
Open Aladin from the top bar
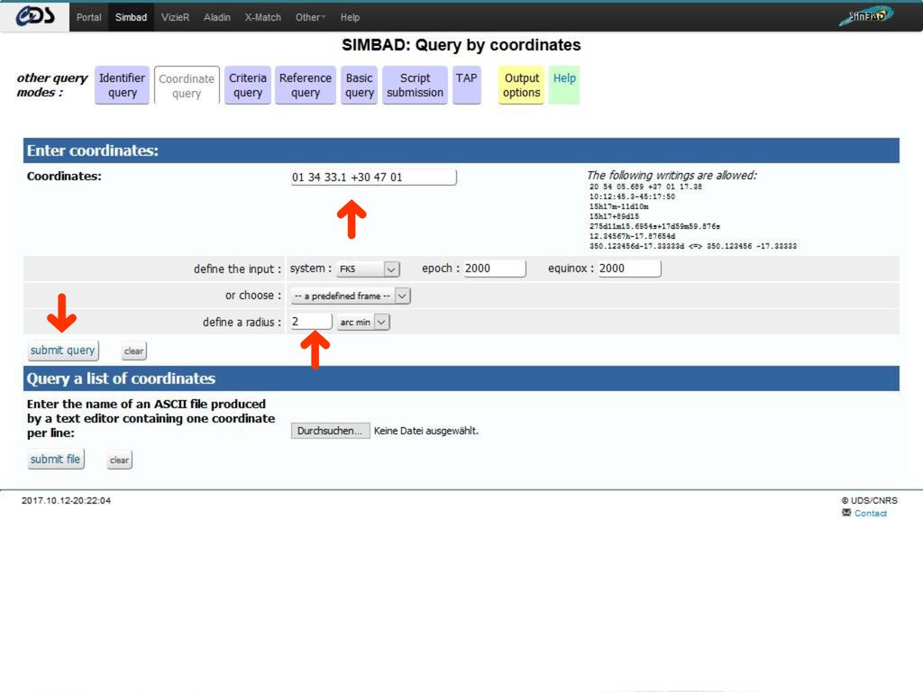(216, 17)
